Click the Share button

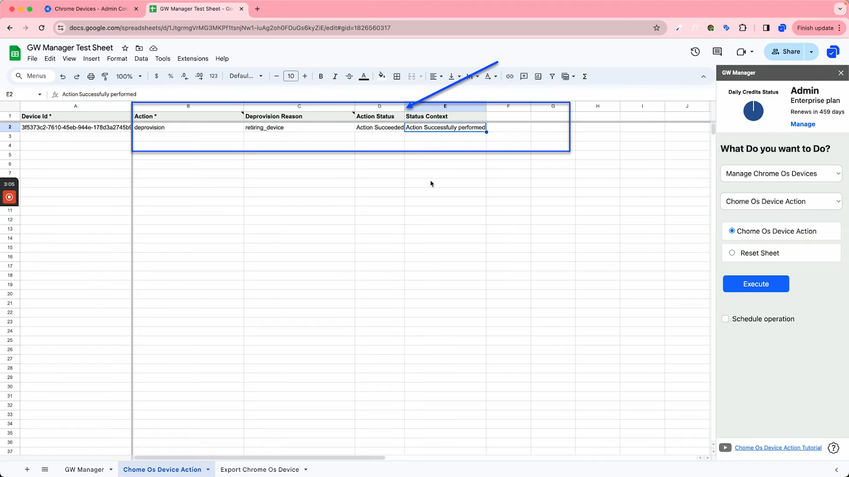(785, 51)
